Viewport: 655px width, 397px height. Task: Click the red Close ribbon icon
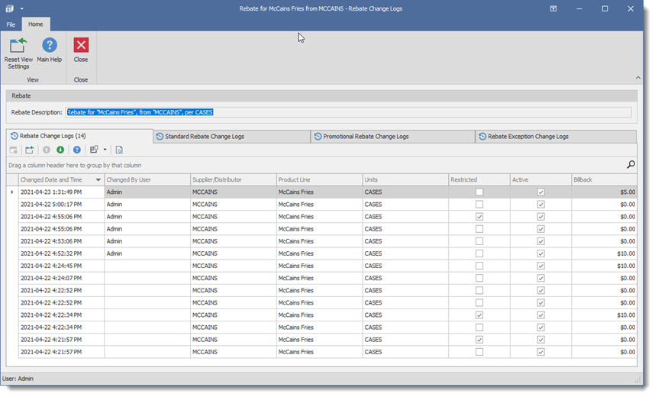(81, 46)
